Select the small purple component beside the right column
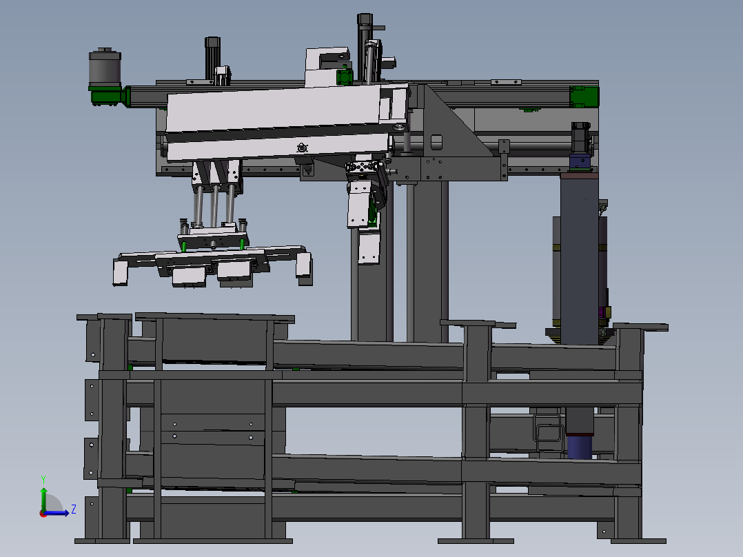This screenshot has height=557, width=743. (x=602, y=312)
